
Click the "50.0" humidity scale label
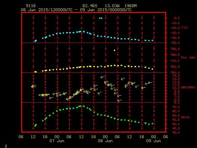pos(176,124)
